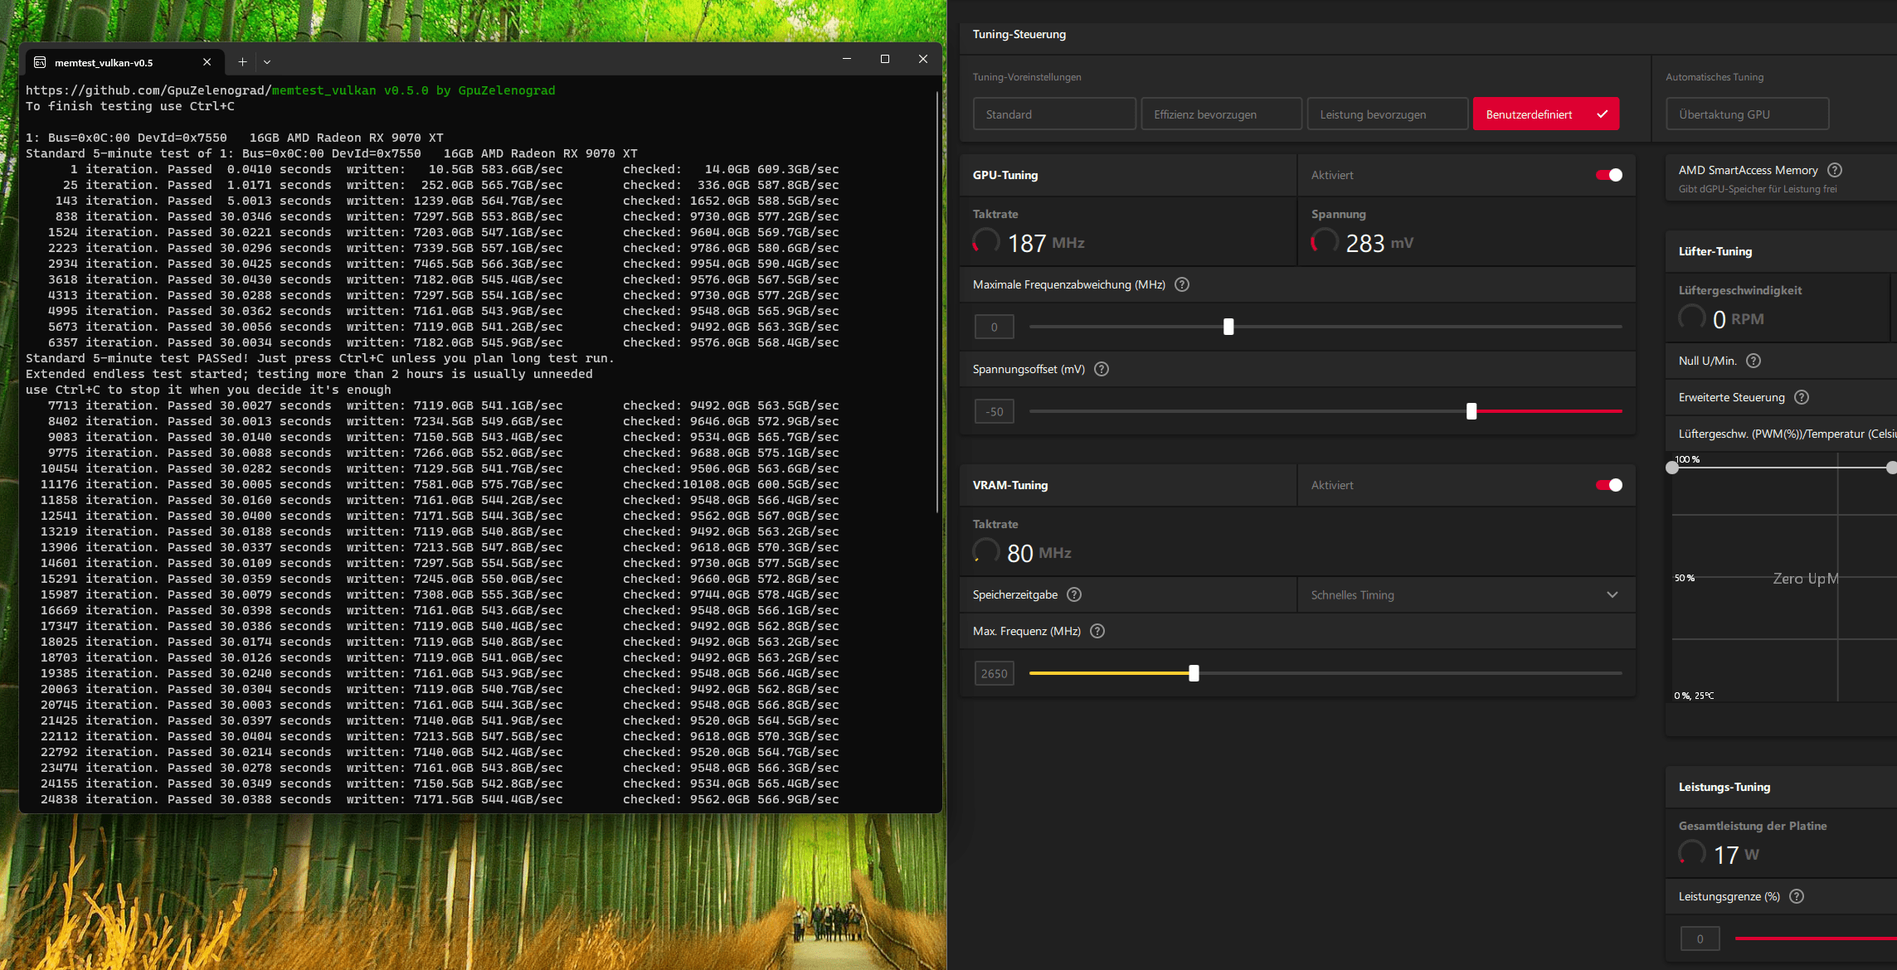Select the Standard tuning preset
The image size is (1897, 970).
(x=1053, y=114)
